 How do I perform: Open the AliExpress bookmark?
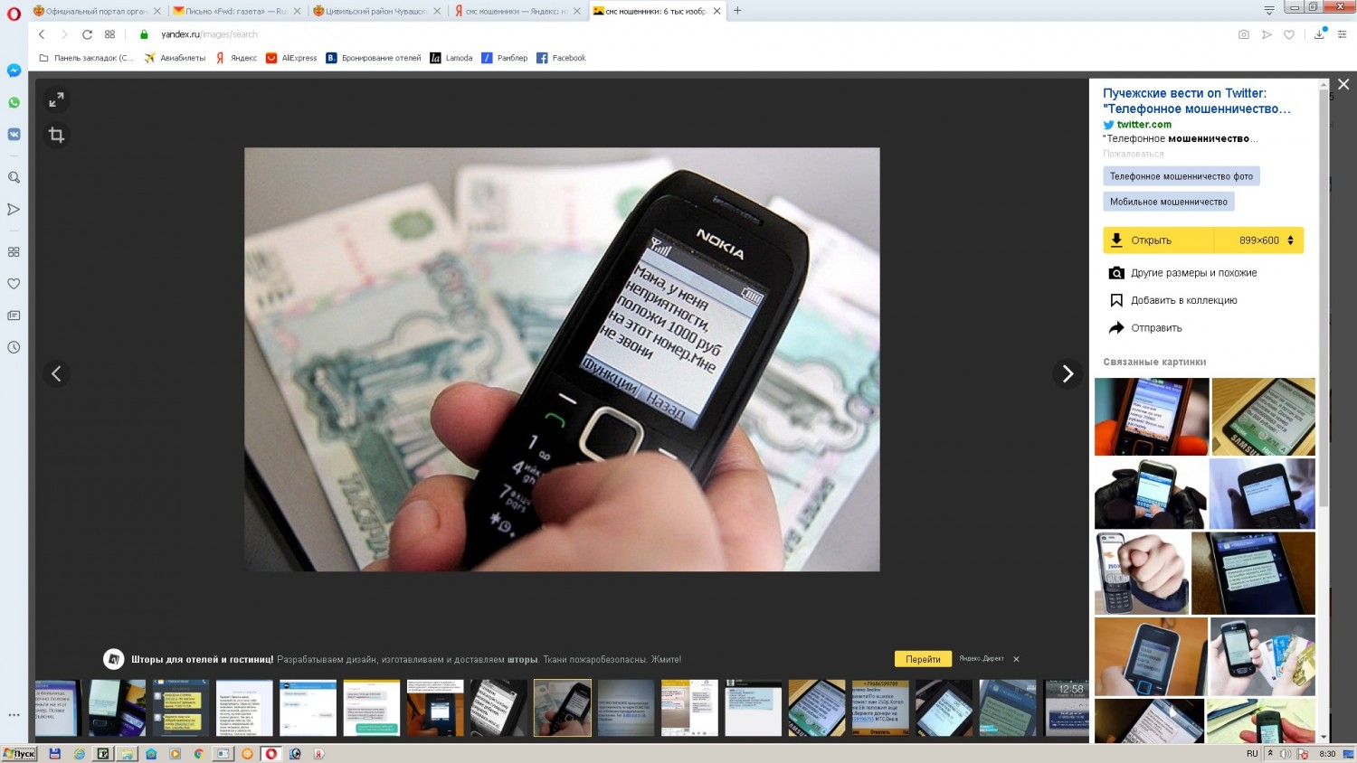click(291, 58)
